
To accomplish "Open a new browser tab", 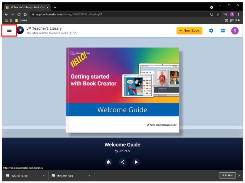I will pyautogui.click(x=55, y=7).
